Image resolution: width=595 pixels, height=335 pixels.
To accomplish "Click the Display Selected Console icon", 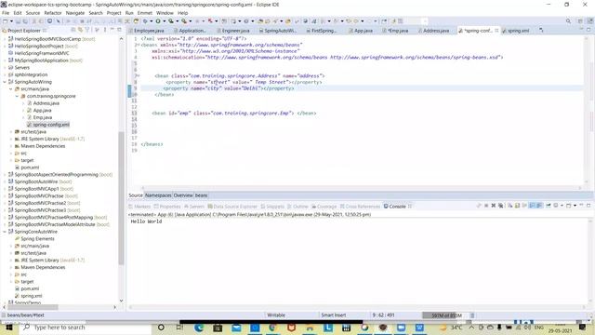I will tap(556, 206).
